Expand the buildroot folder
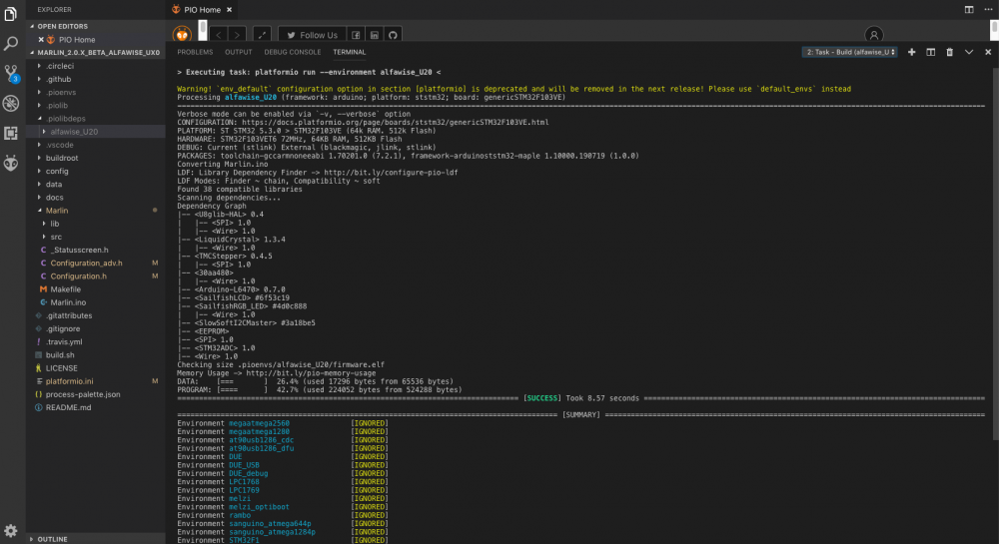The height and width of the screenshot is (544, 999). point(61,158)
